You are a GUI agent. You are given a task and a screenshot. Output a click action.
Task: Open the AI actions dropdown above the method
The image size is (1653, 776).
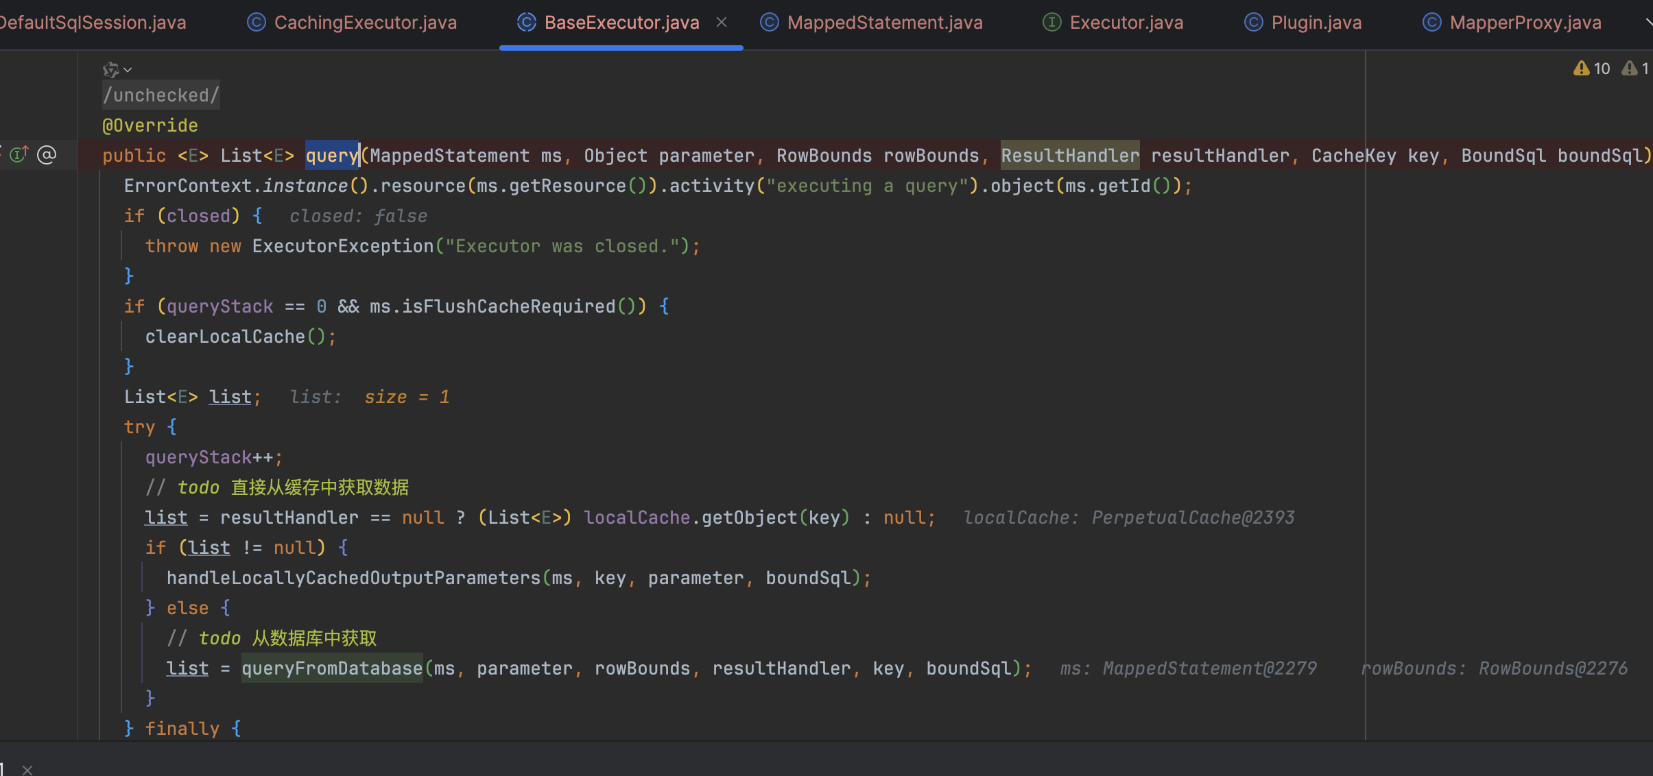[x=117, y=69]
